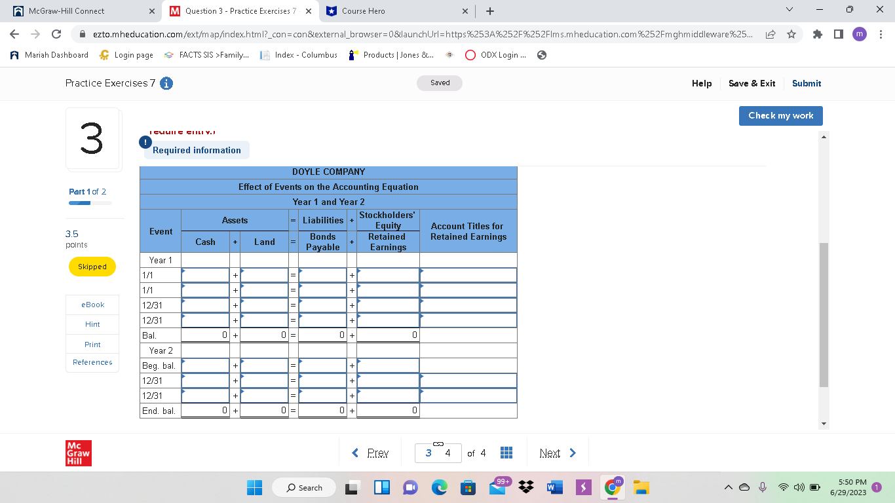Open the Windows Start menu
895x503 pixels.
coord(254,487)
